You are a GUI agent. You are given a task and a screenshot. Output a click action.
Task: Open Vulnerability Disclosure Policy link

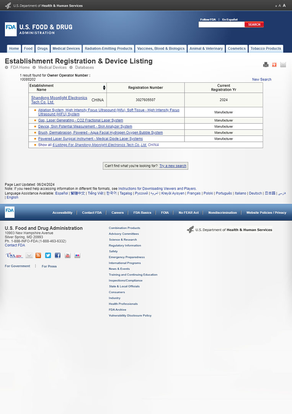[x=130, y=315]
